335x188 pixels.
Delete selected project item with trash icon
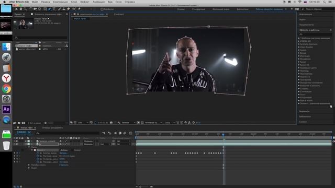(46, 123)
